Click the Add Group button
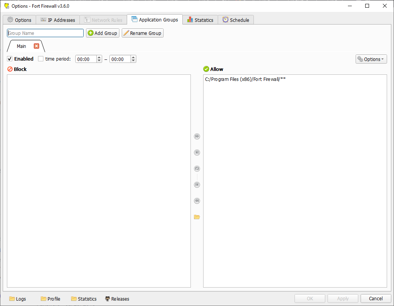 pos(103,33)
